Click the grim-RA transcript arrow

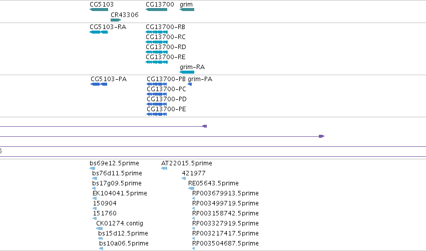187,72
